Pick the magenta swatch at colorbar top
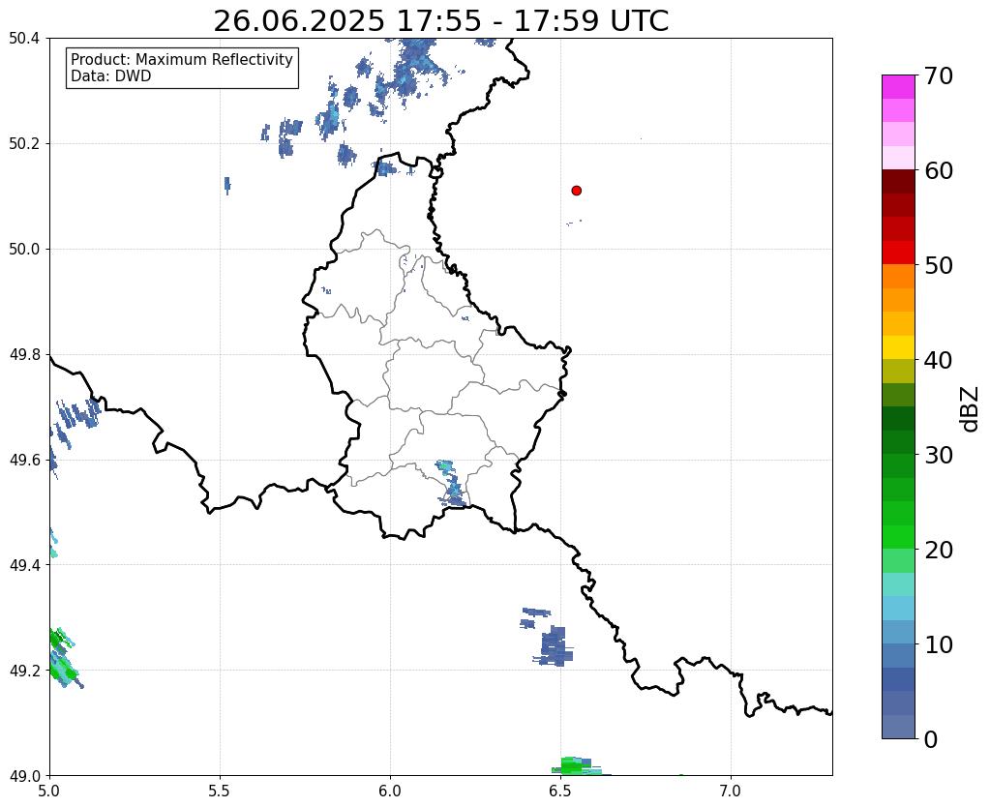The image size is (990, 807). coord(898,87)
